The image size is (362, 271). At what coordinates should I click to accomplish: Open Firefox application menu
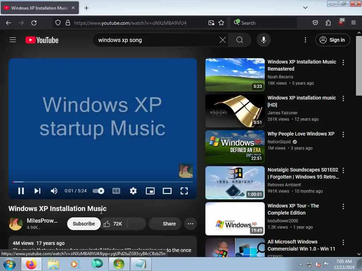pos(353,23)
